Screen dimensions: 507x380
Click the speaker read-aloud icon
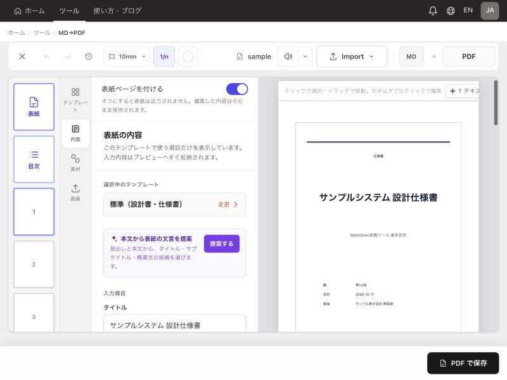pyautogui.click(x=288, y=56)
